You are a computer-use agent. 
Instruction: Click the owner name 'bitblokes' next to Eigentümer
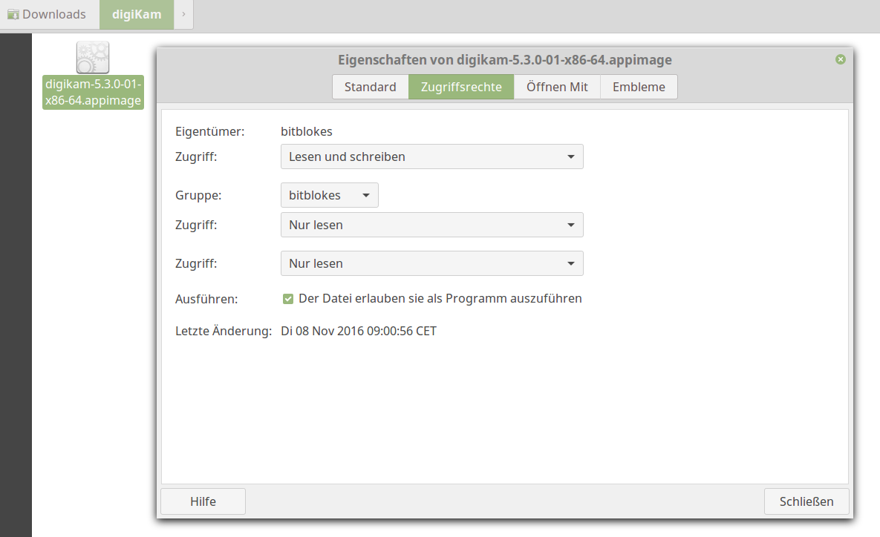307,131
